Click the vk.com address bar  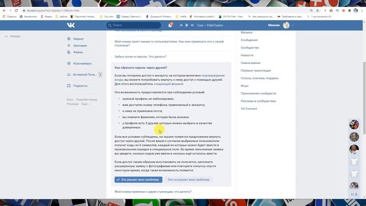(x=164, y=10)
